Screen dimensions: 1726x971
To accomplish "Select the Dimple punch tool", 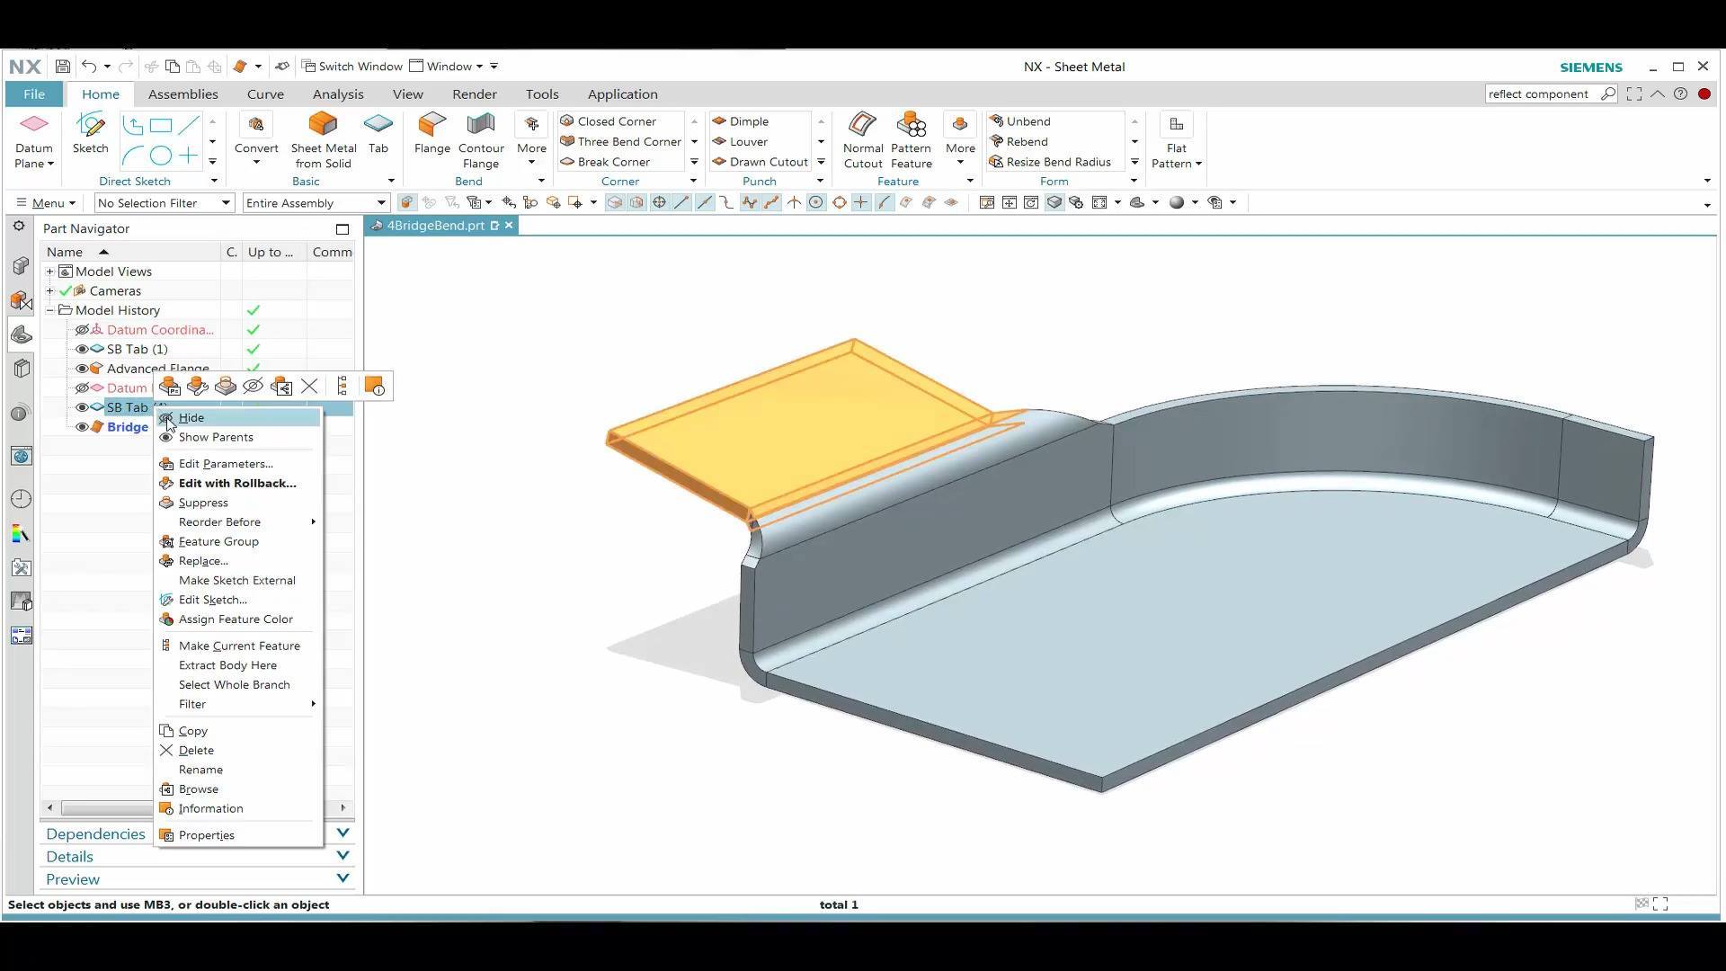I will (740, 121).
